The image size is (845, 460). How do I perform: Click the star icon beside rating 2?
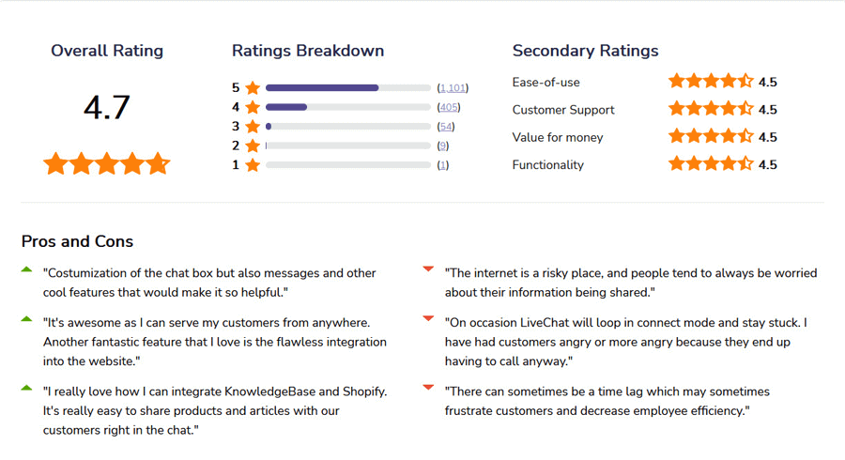[x=253, y=146]
